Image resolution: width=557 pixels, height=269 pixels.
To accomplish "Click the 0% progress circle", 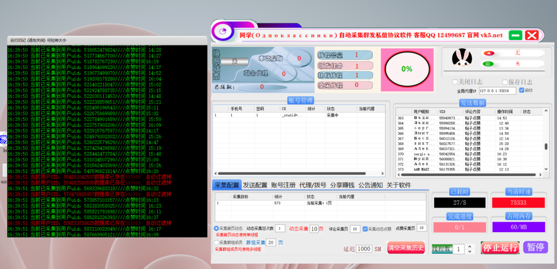I will (406, 69).
